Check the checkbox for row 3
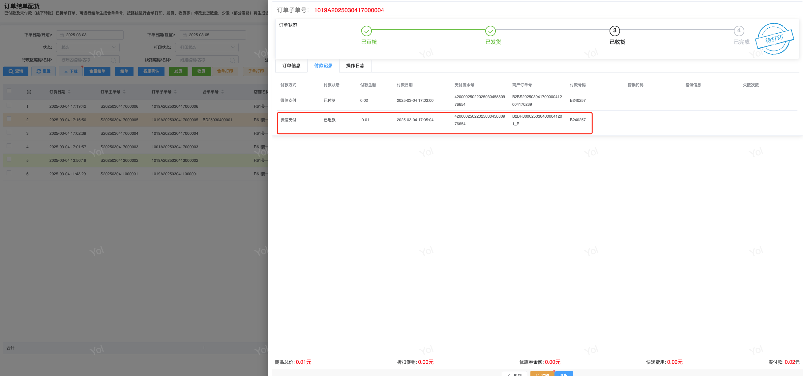 (x=9, y=132)
